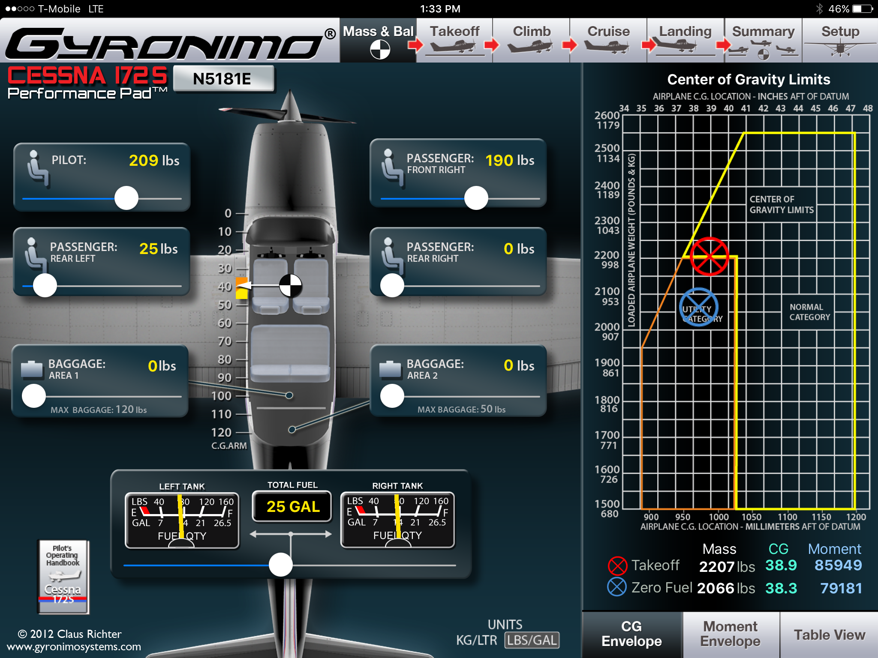878x658 pixels.
Task: Click the center of gravity marker on aircraft
Action: (290, 285)
